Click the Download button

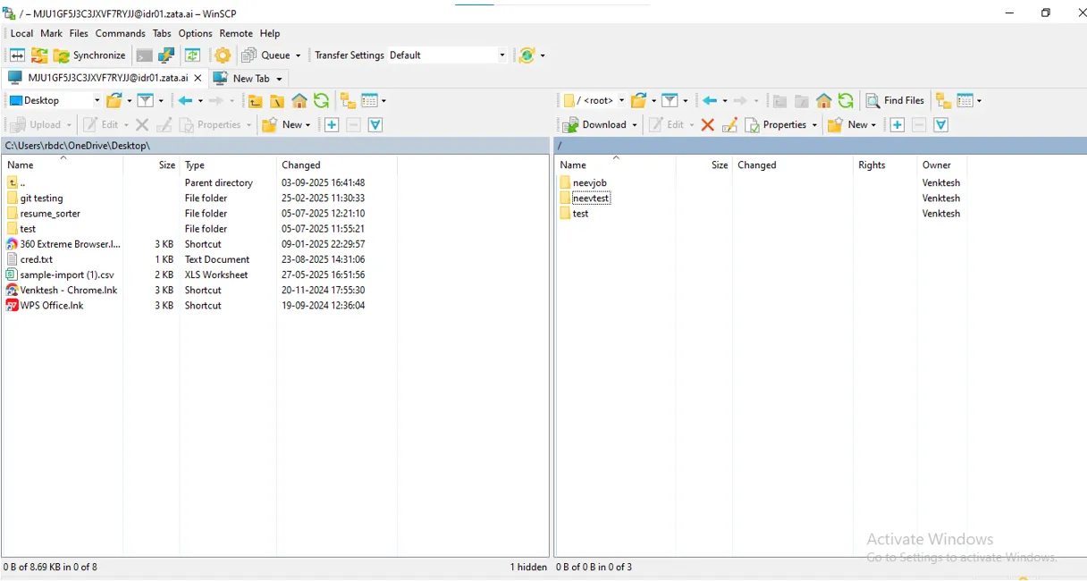[594, 125]
